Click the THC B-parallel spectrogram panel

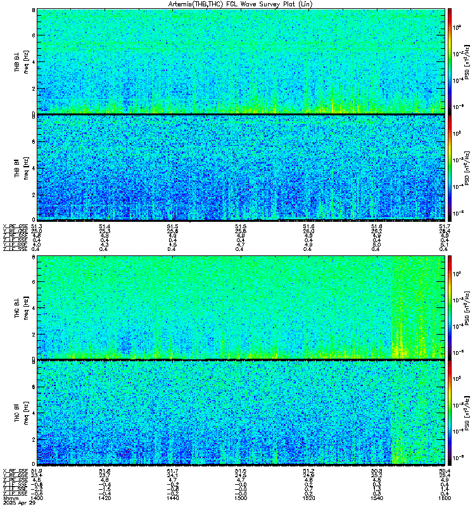(x=241, y=413)
